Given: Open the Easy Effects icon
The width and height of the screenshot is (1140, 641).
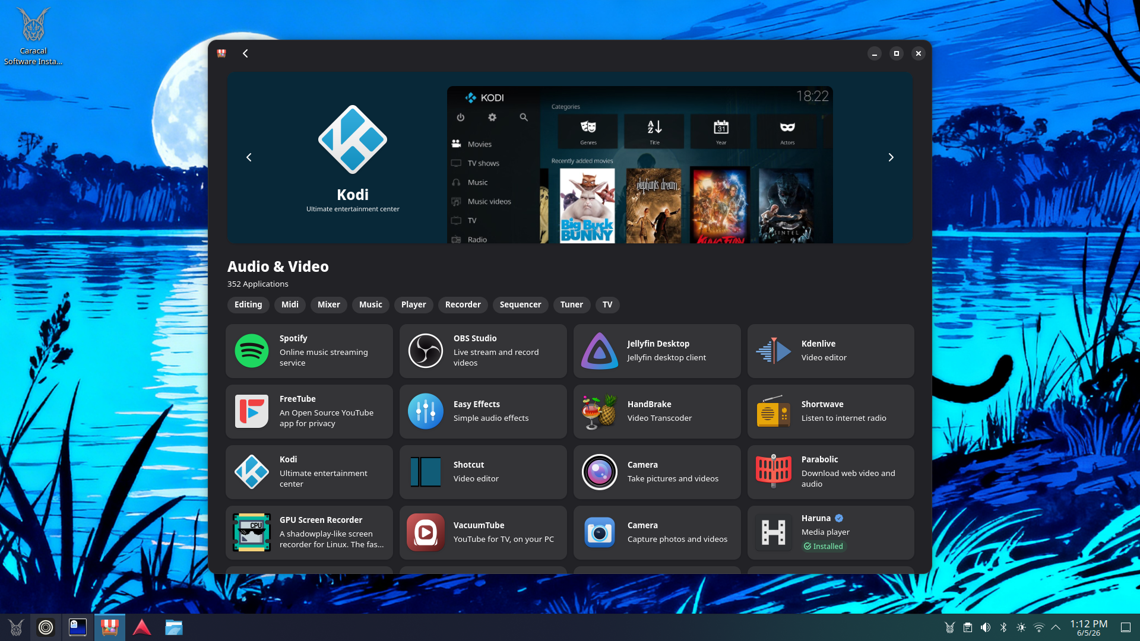Looking at the screenshot, I should point(426,411).
